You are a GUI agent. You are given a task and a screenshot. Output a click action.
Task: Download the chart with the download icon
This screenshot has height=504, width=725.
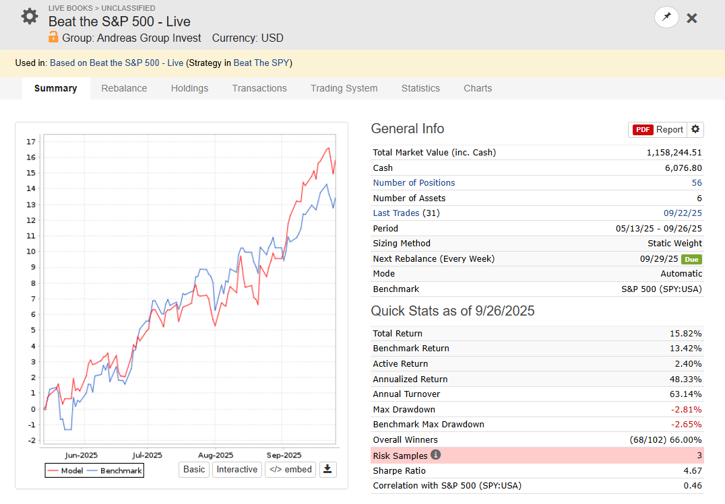pos(327,470)
